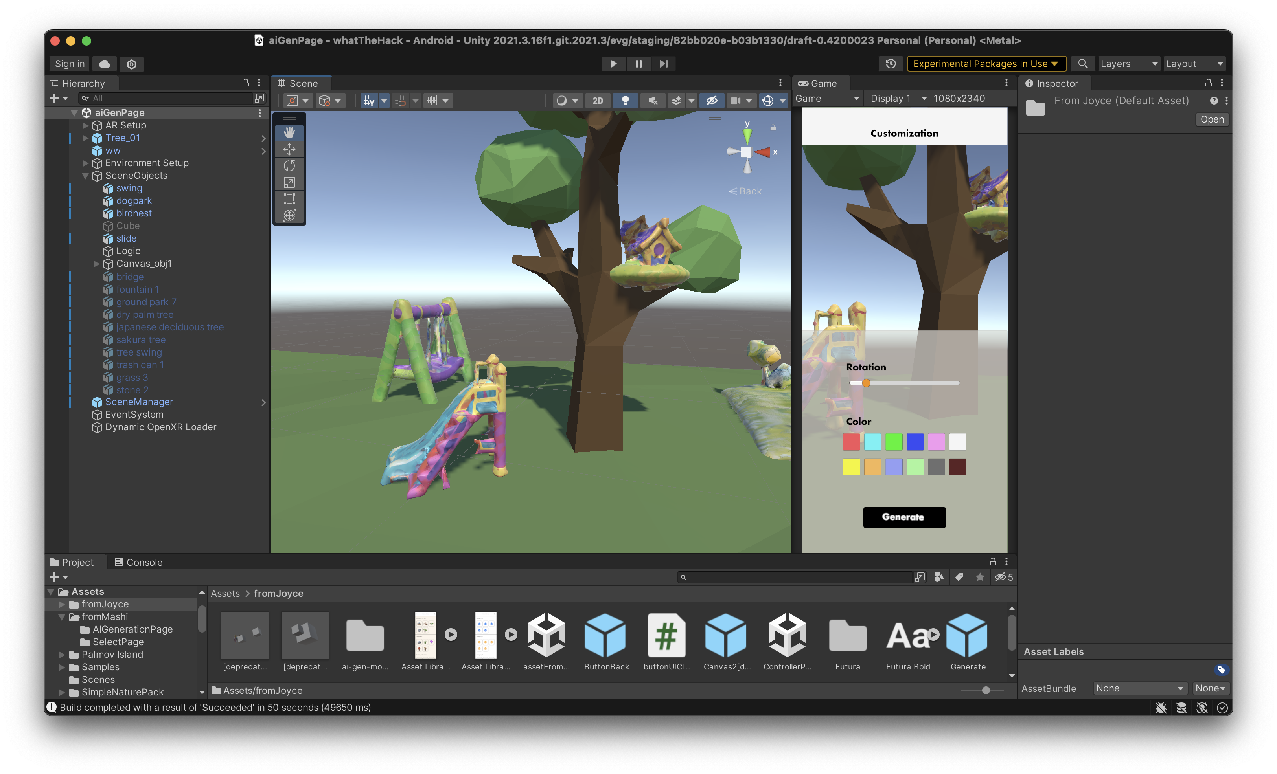Open search by type icon in Project
The image size is (1277, 774).
tap(938, 577)
